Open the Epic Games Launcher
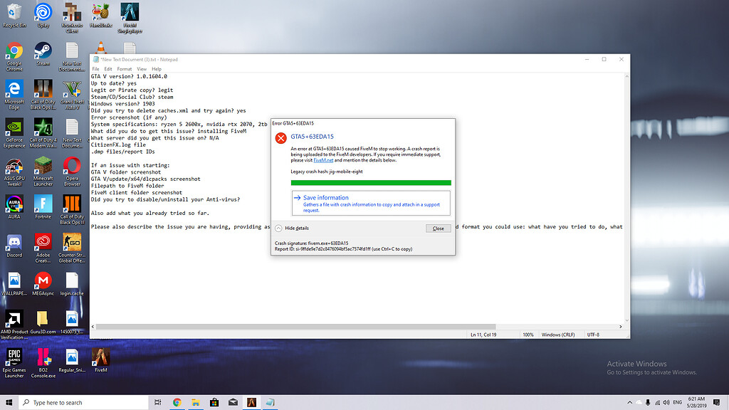 (14, 358)
